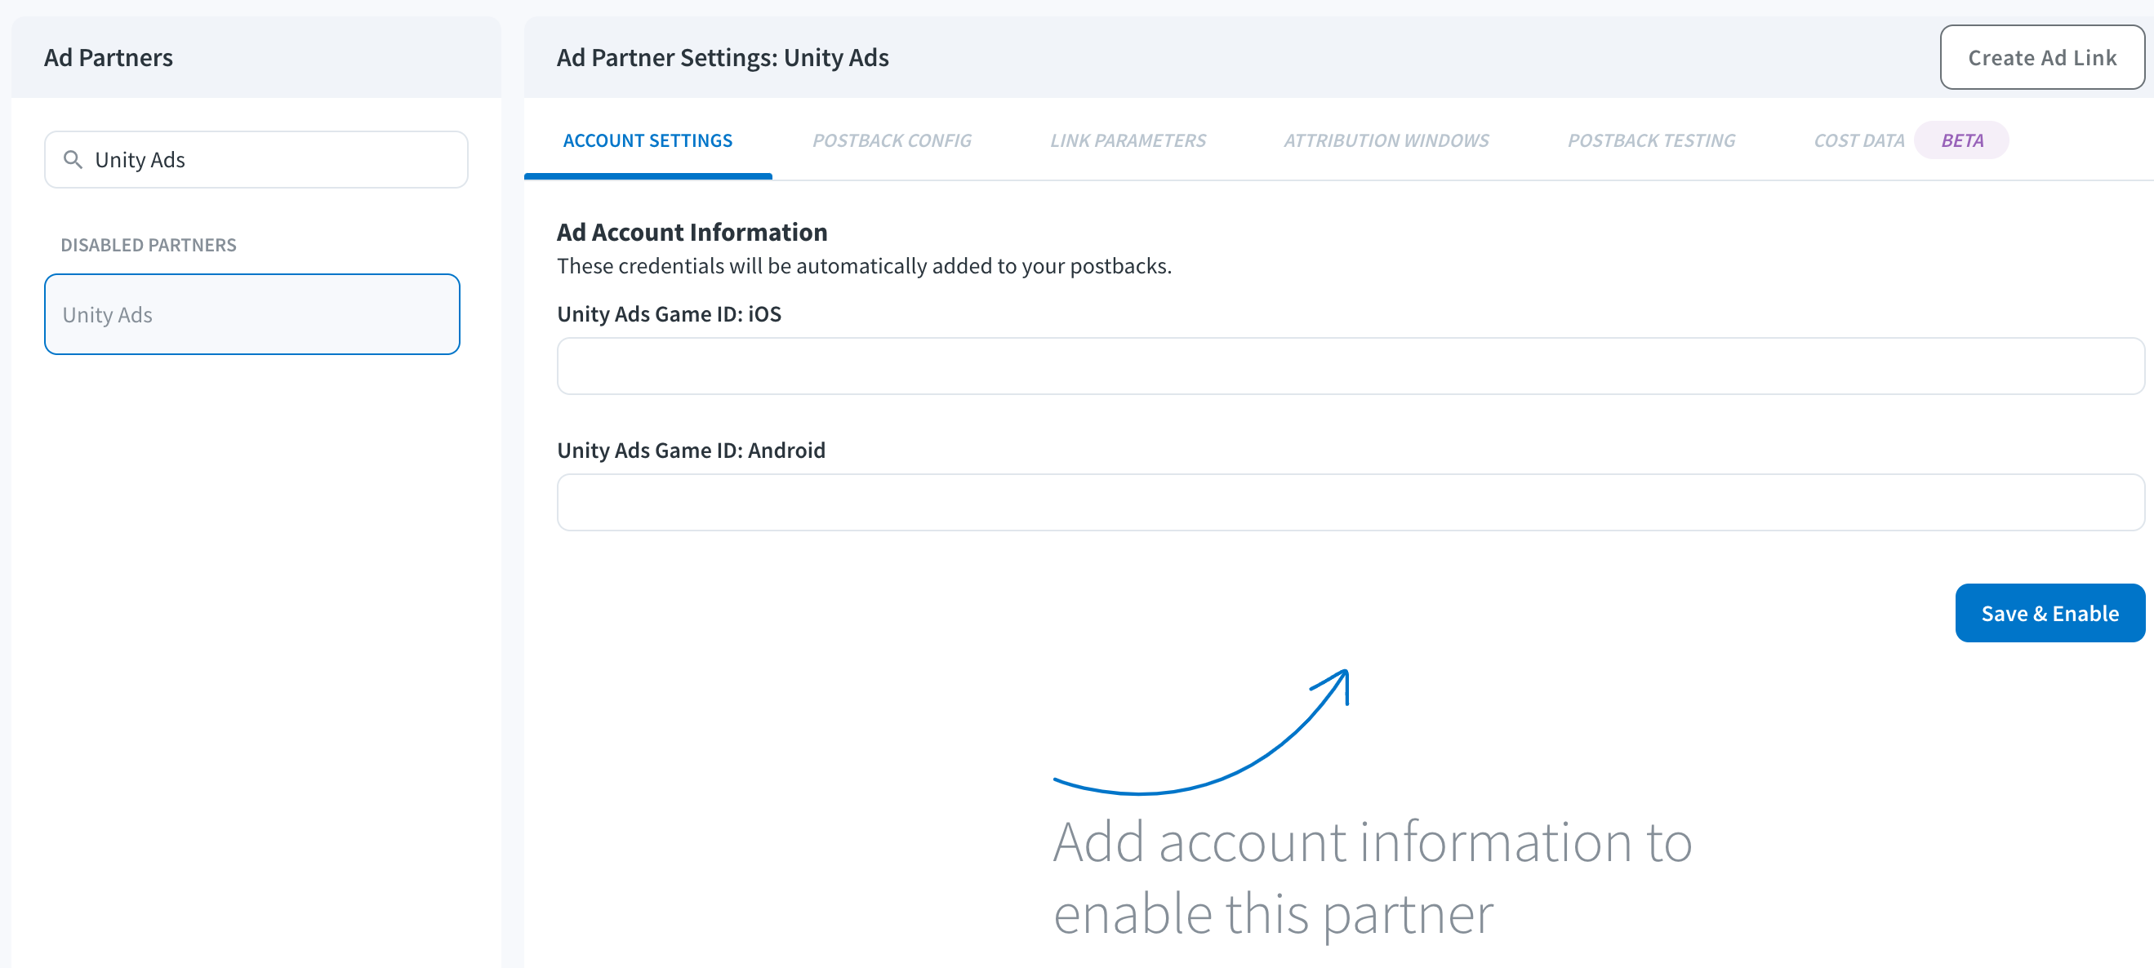
Task: Focus the Unity Ads Game ID Android field
Action: [1350, 503]
